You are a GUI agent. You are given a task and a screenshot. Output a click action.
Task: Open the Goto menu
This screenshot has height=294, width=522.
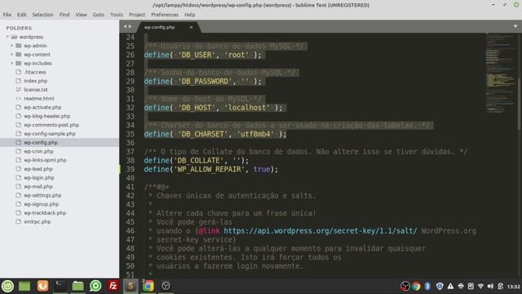click(x=98, y=15)
